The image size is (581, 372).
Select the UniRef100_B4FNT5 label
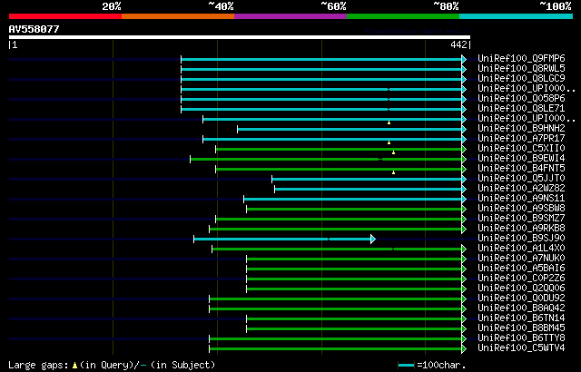point(521,169)
